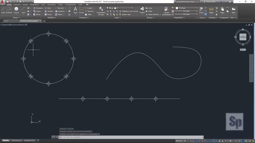Expand the Bloque panel dropdown

click(150, 17)
